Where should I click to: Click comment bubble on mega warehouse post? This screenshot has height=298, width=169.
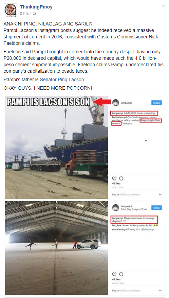pos(121,274)
